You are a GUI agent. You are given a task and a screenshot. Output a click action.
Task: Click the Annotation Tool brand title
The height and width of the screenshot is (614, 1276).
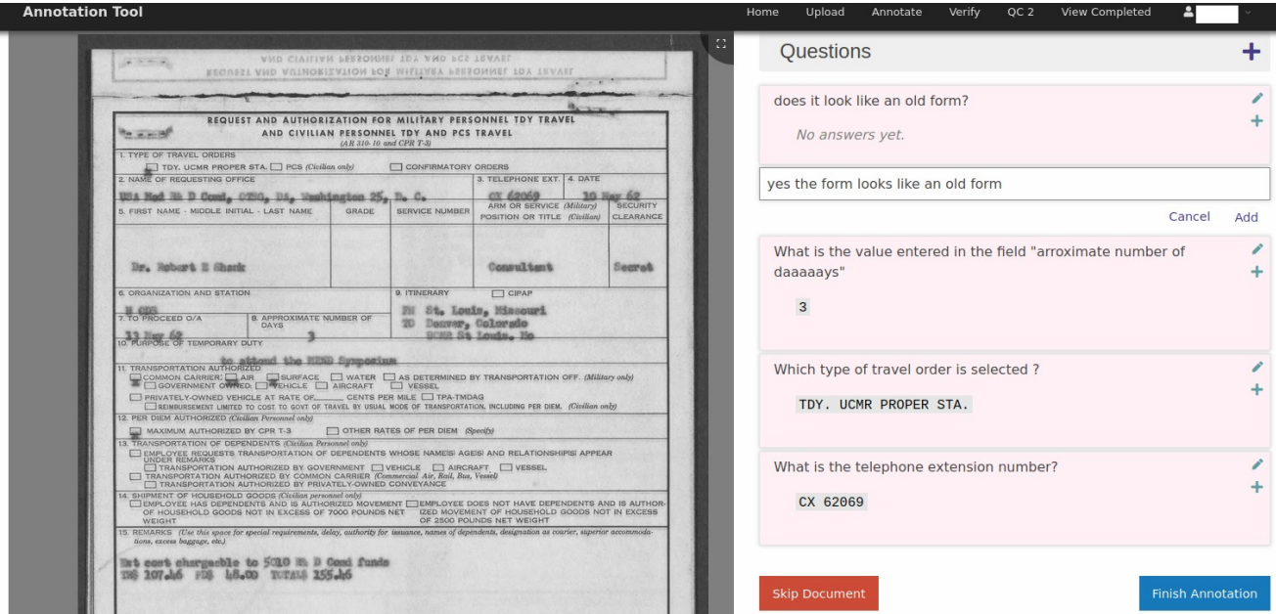[82, 12]
